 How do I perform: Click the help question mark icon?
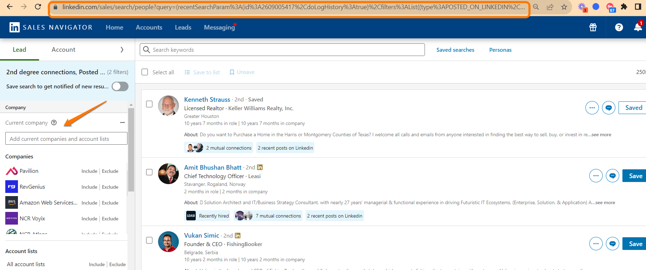[619, 27]
